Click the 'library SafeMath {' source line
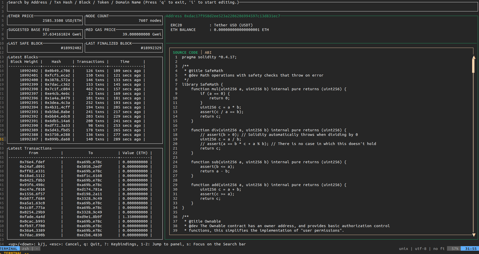 (x=202, y=84)
